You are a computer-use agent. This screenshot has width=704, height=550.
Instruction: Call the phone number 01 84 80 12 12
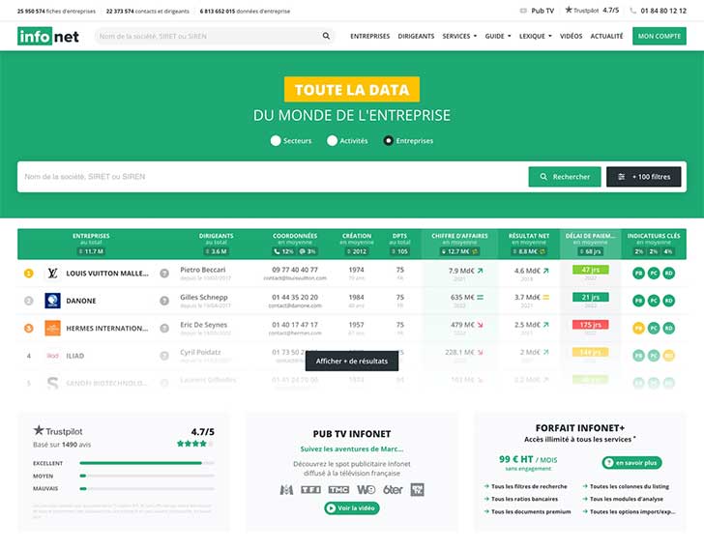click(x=663, y=11)
